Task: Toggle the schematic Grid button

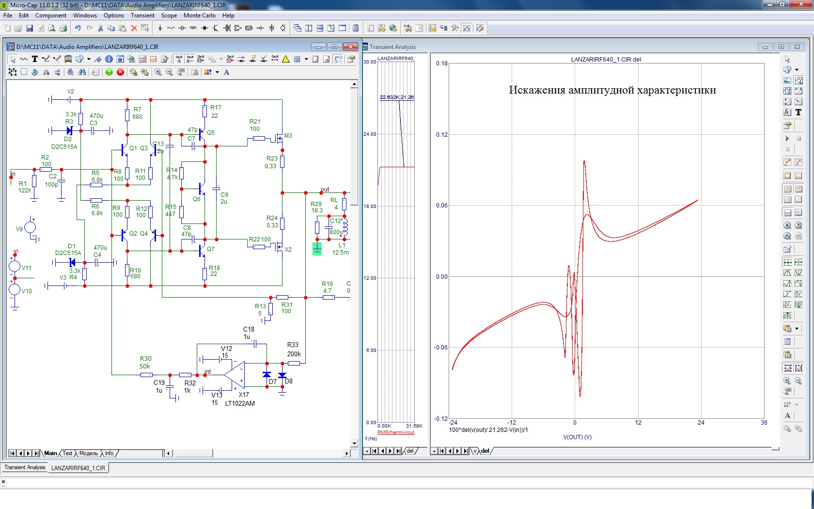Action: [x=297, y=59]
